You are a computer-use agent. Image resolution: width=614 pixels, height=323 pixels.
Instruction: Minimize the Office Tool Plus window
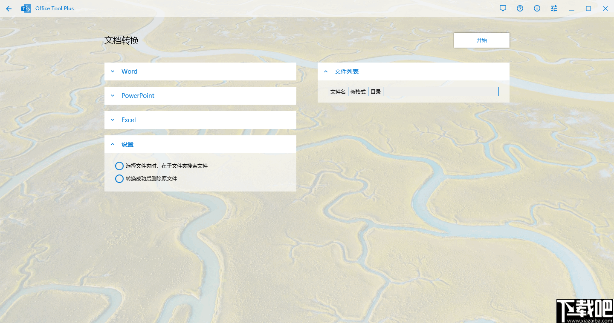(x=571, y=9)
